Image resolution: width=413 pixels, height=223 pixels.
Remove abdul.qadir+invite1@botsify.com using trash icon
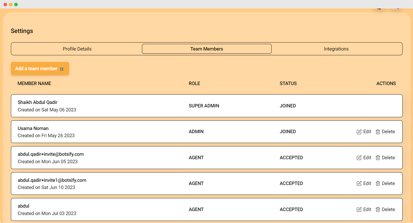[x=378, y=183]
